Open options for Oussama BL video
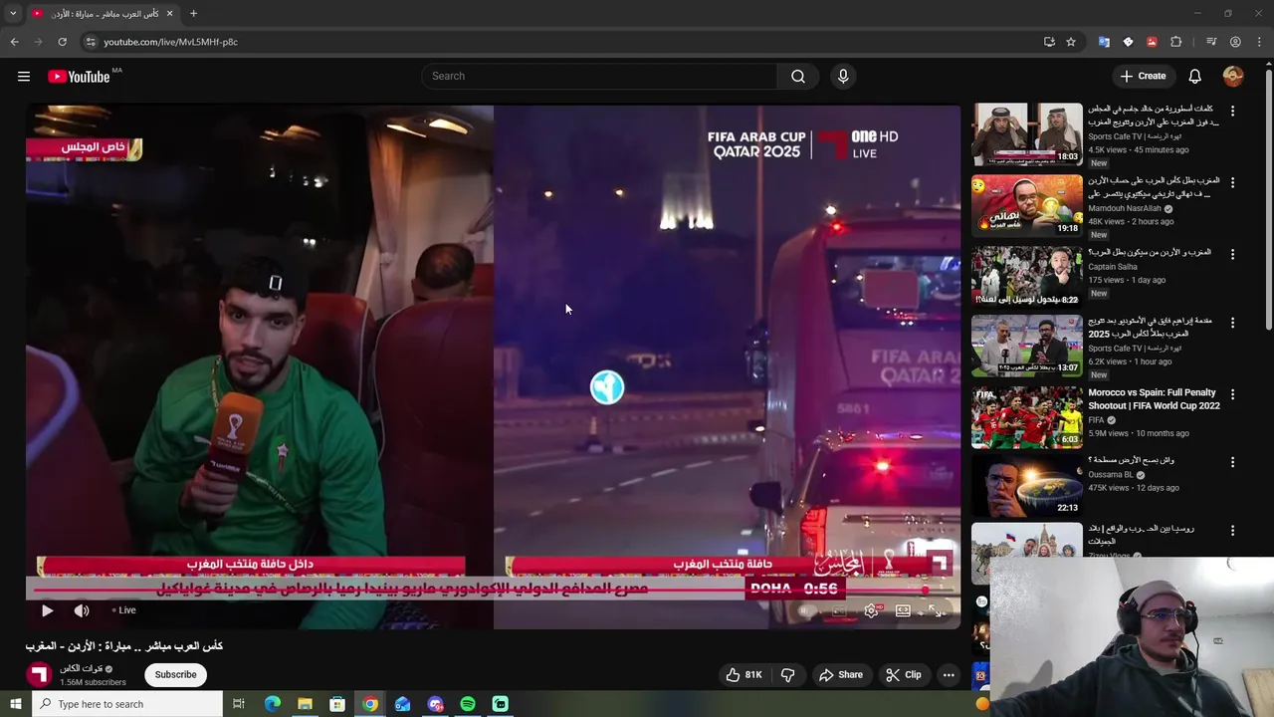This screenshot has width=1274, height=717. (x=1232, y=463)
